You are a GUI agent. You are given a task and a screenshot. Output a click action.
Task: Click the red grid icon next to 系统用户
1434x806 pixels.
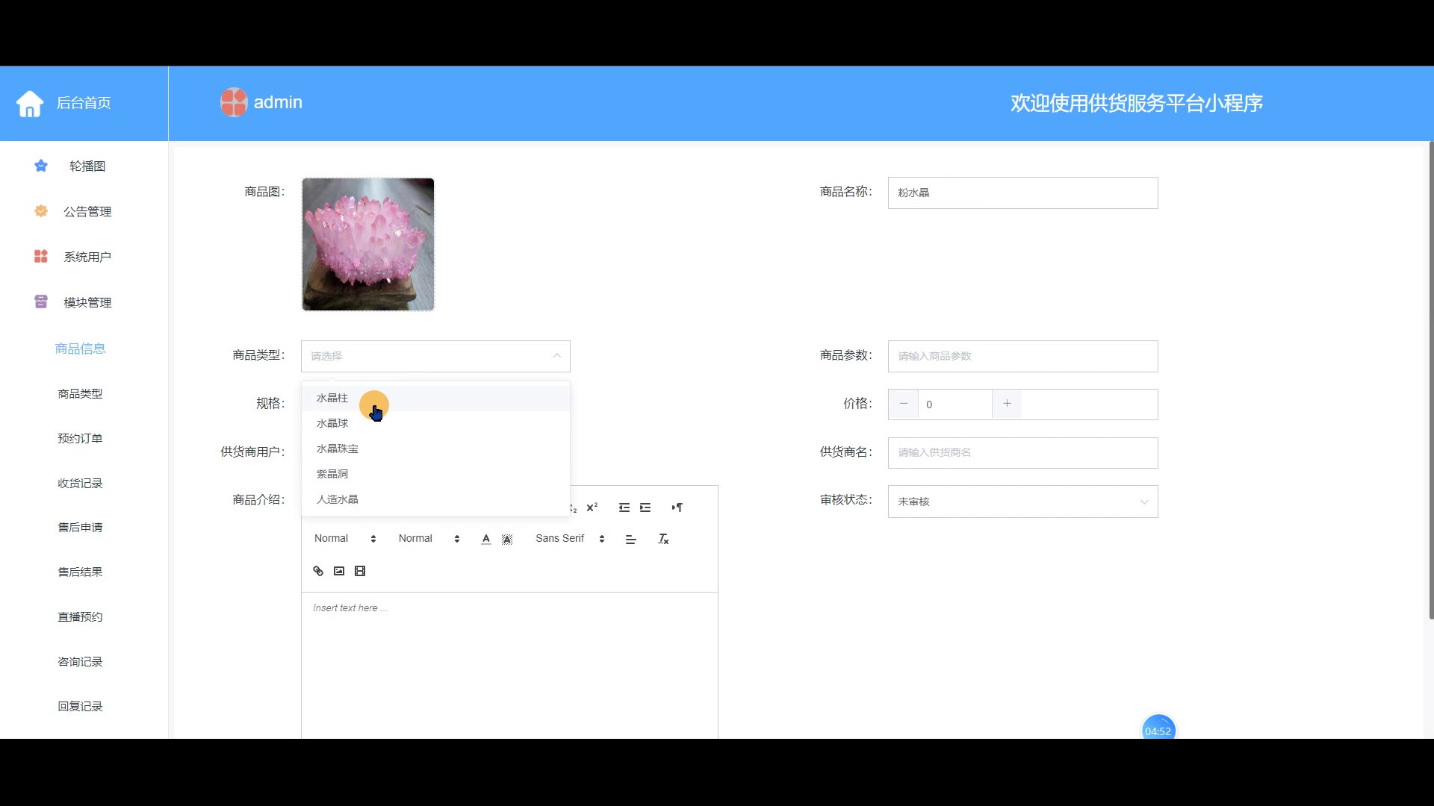coord(41,257)
